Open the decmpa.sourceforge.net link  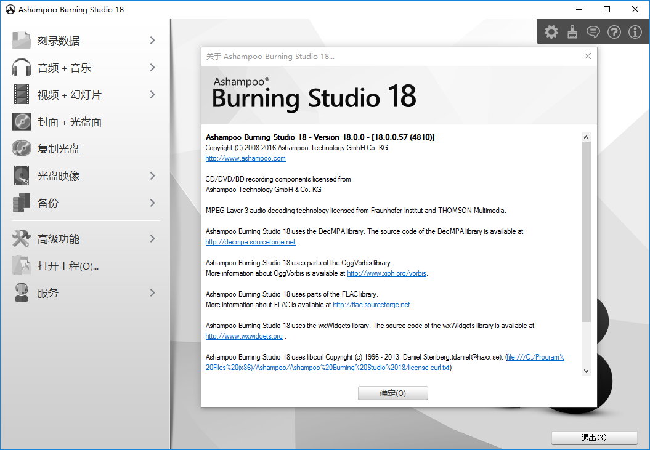pyautogui.click(x=250, y=242)
